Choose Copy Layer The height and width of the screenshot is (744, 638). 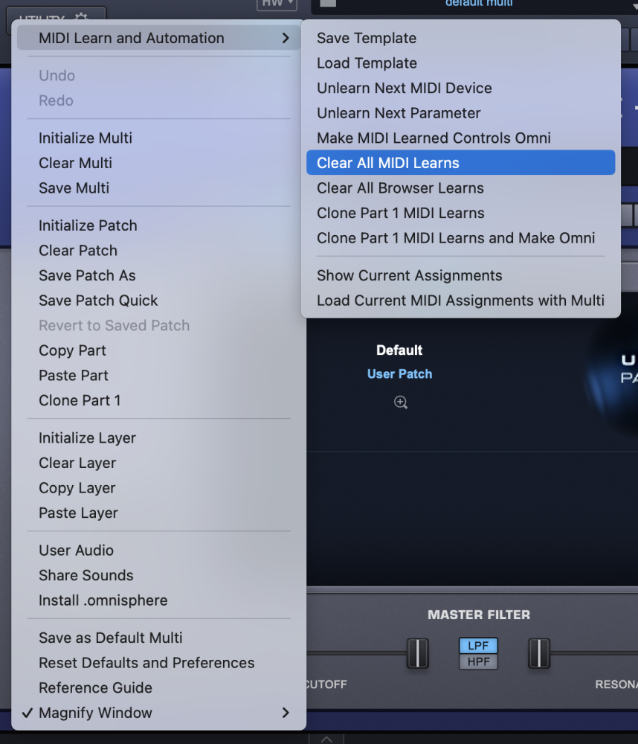tap(159, 488)
